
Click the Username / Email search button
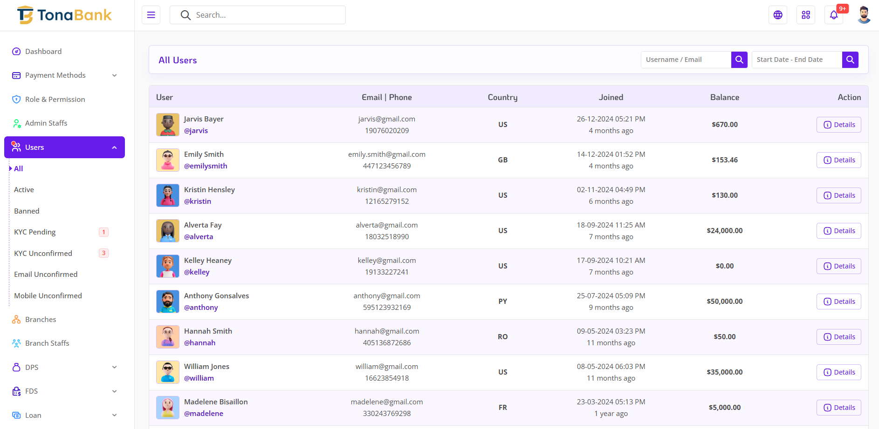click(x=739, y=60)
